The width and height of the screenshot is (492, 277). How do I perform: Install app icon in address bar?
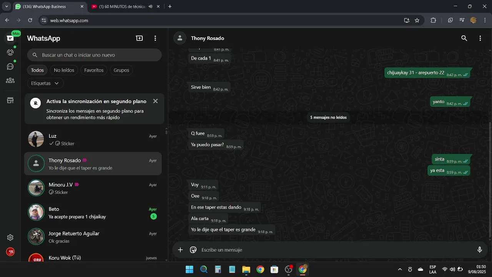click(407, 20)
